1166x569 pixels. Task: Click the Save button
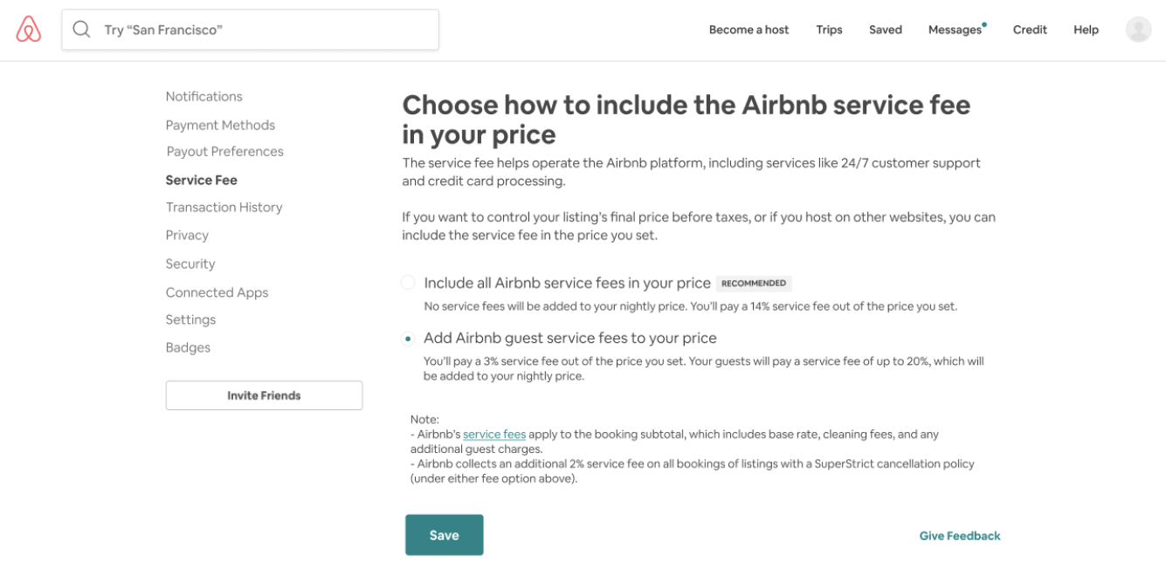[x=444, y=535]
